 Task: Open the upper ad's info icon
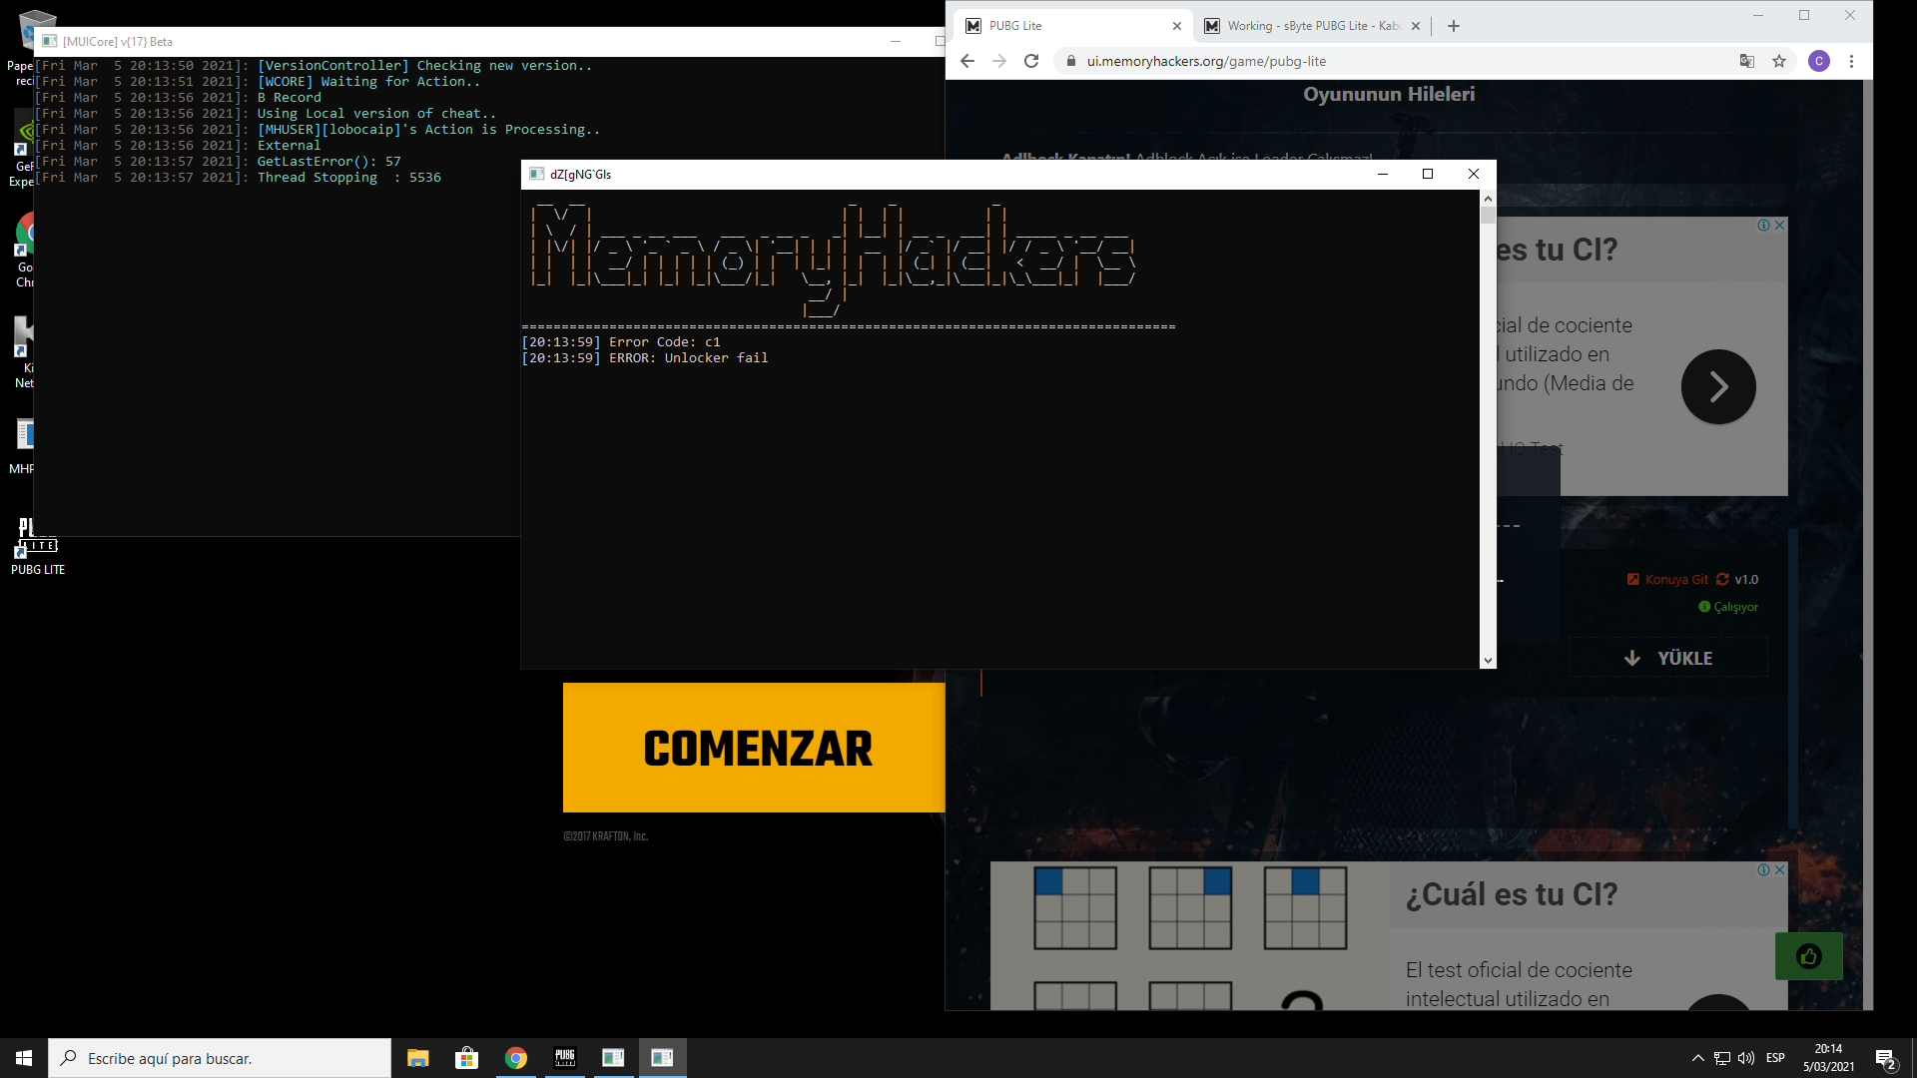1764,226
